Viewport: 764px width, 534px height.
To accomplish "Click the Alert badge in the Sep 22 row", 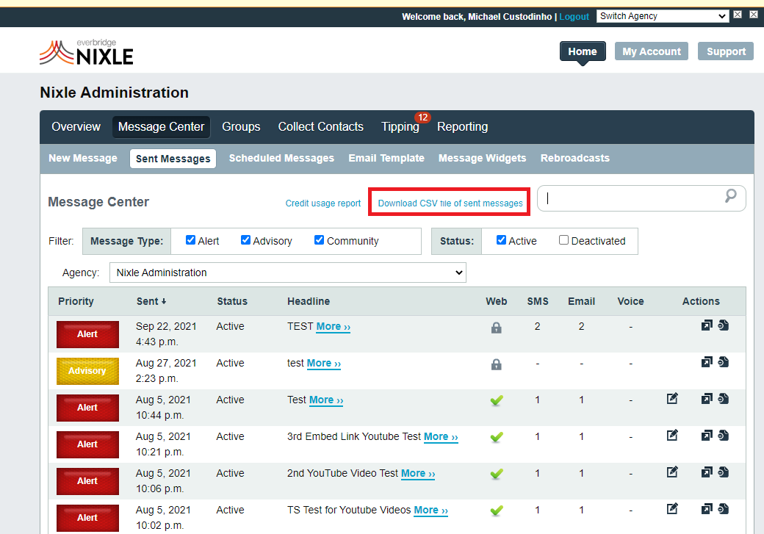I will 87,334.
